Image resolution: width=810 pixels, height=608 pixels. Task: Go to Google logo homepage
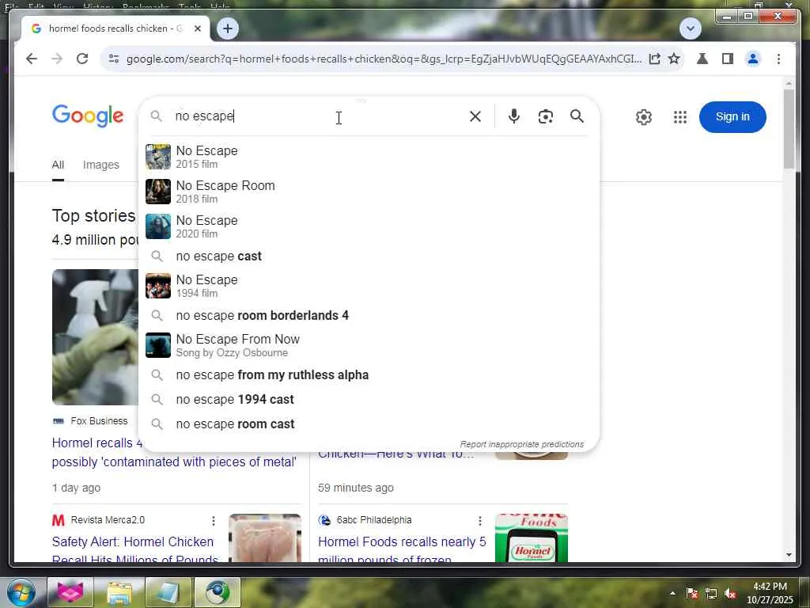pos(88,116)
